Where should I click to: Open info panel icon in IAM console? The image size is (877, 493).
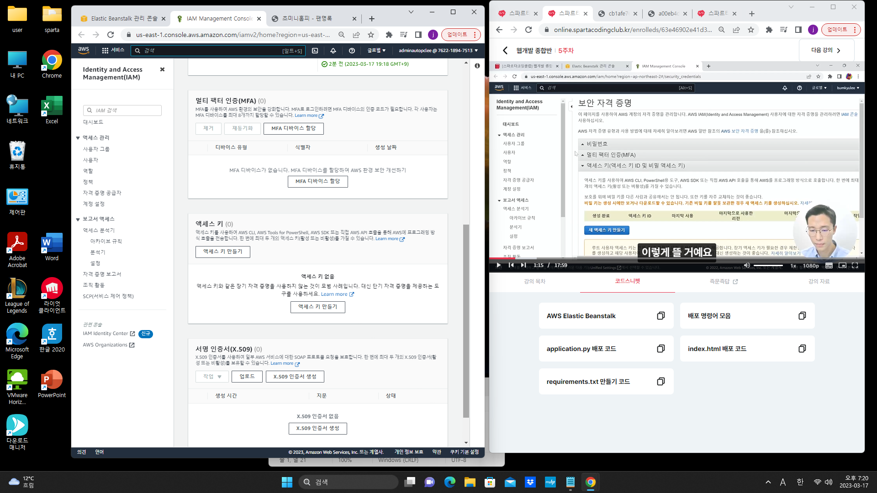tap(477, 66)
